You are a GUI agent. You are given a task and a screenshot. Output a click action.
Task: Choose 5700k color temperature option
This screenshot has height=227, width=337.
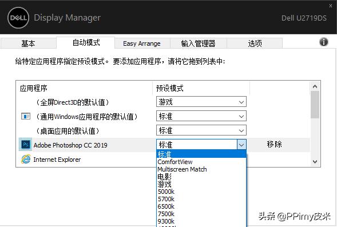pos(201,199)
